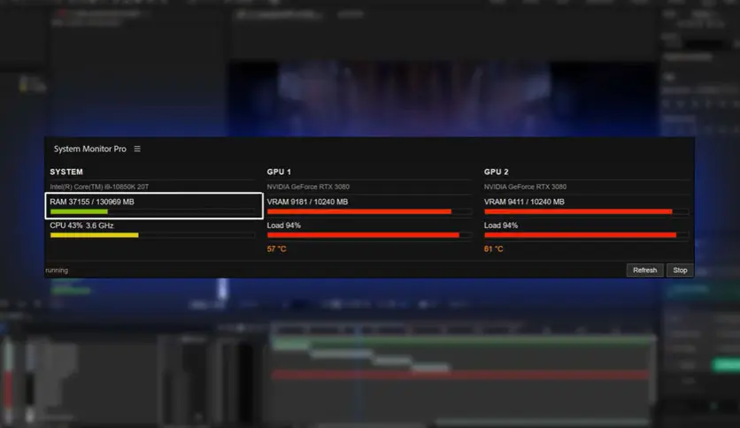This screenshot has height=428, width=740.
Task: Click the Intel Core i9-10850K processor name
Action: pos(99,187)
